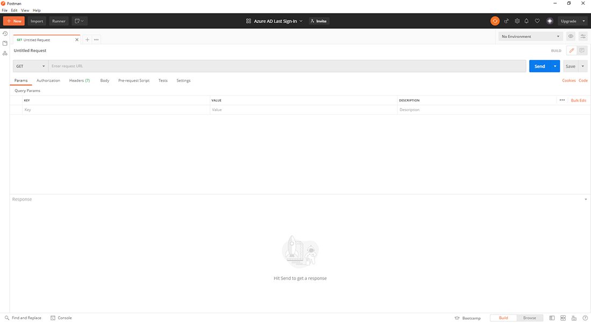591x323 pixels.
Task: Open the Pre-request Script tab
Action: coord(134,80)
